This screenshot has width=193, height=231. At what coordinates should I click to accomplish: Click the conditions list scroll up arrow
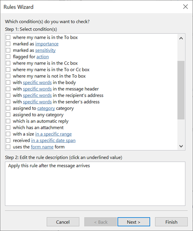[x=181, y=39]
